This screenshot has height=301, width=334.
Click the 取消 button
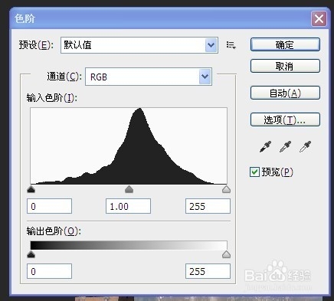point(285,66)
